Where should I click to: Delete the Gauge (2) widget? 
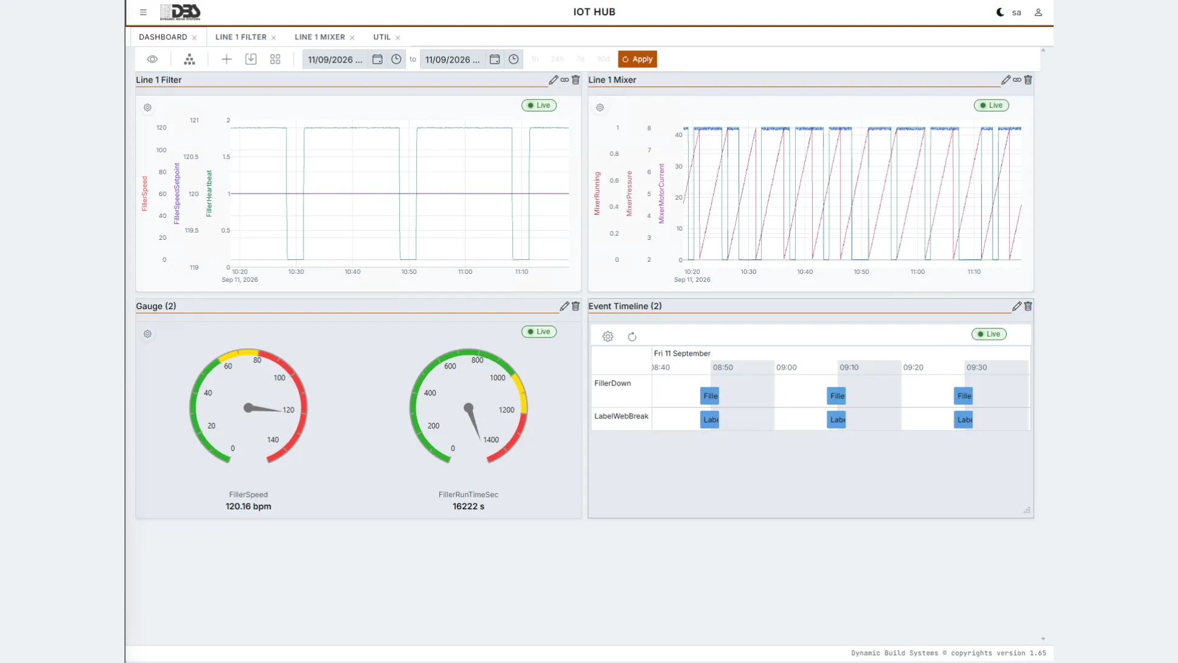tap(576, 306)
